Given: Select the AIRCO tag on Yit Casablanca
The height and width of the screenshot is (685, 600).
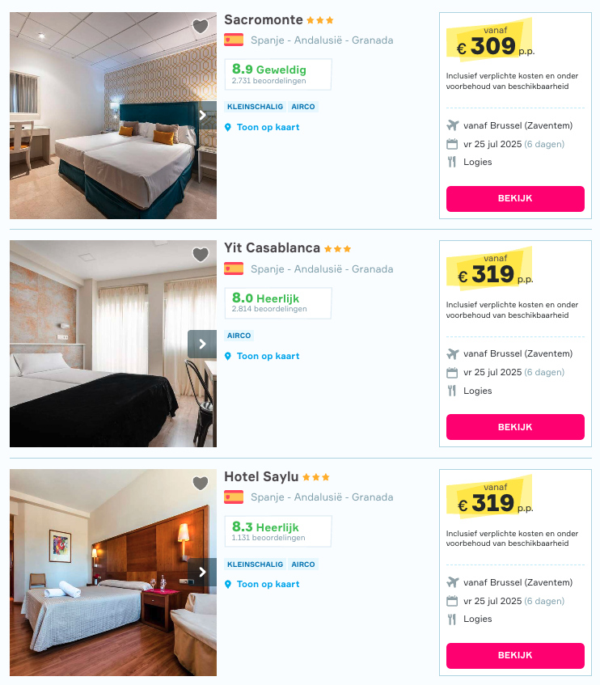Looking at the screenshot, I should [239, 336].
